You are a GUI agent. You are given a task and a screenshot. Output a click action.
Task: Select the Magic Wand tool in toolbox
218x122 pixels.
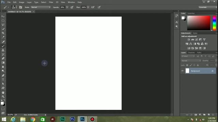(3, 29)
